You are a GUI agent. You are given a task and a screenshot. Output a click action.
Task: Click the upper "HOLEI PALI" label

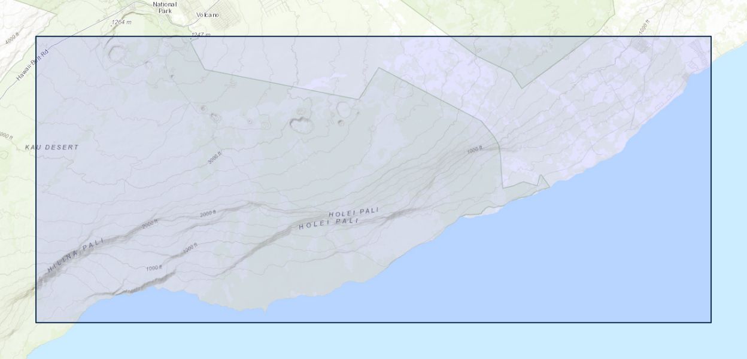coord(353,212)
